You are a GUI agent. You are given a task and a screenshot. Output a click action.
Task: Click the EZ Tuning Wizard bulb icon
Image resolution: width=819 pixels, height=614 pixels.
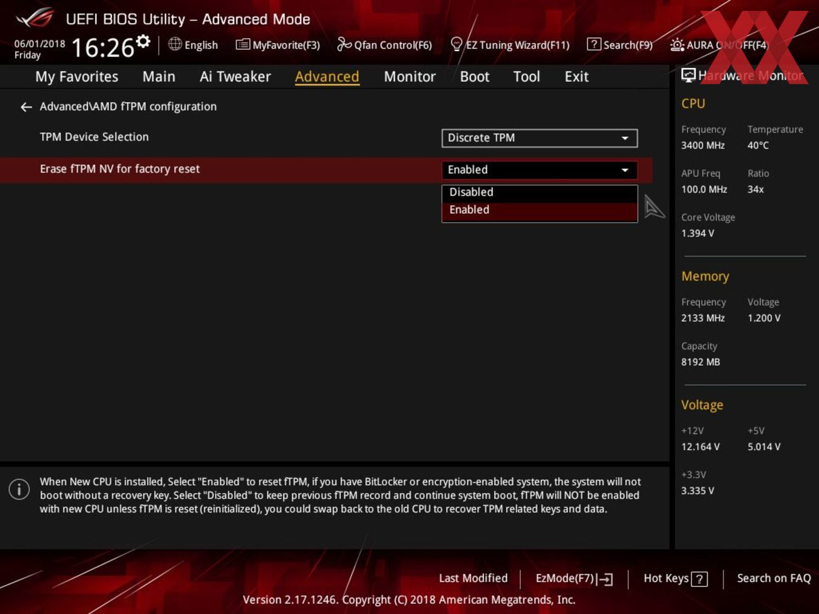456,44
